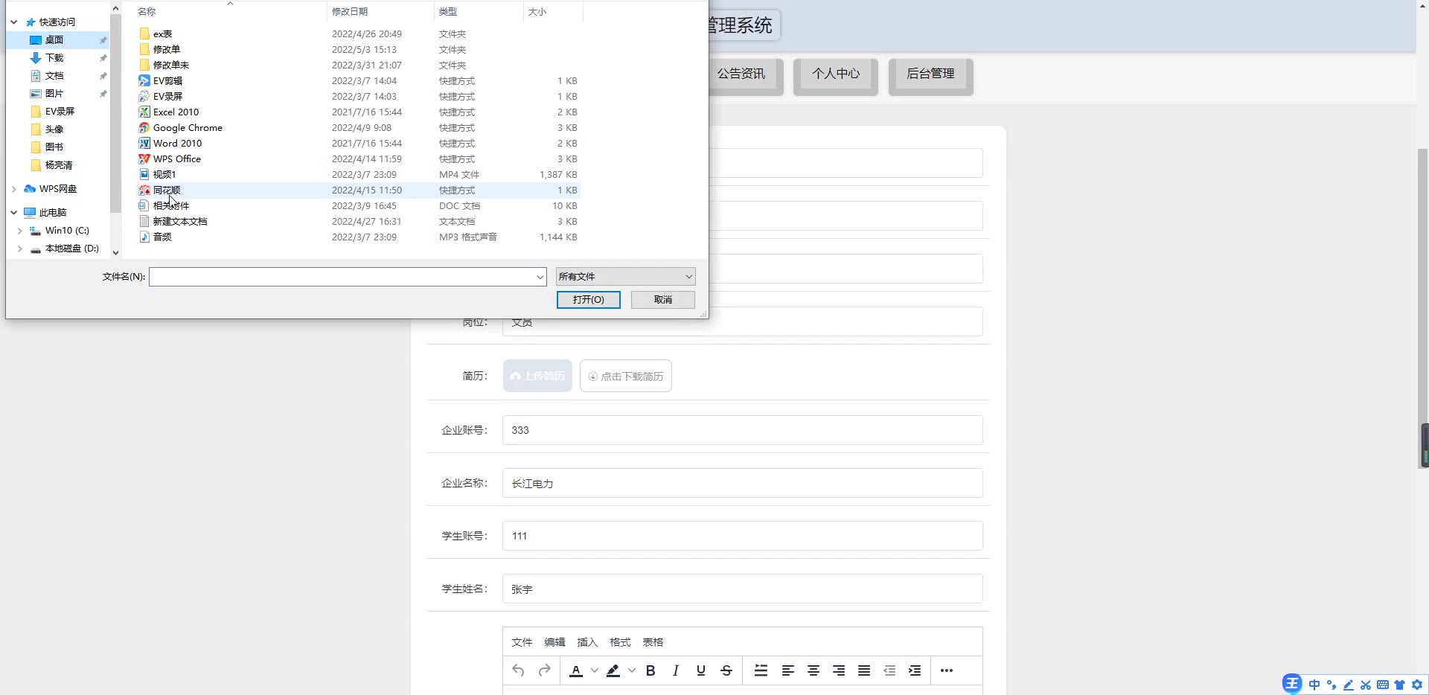
Task: Toggle strikethrough formatting
Action: pyautogui.click(x=726, y=670)
